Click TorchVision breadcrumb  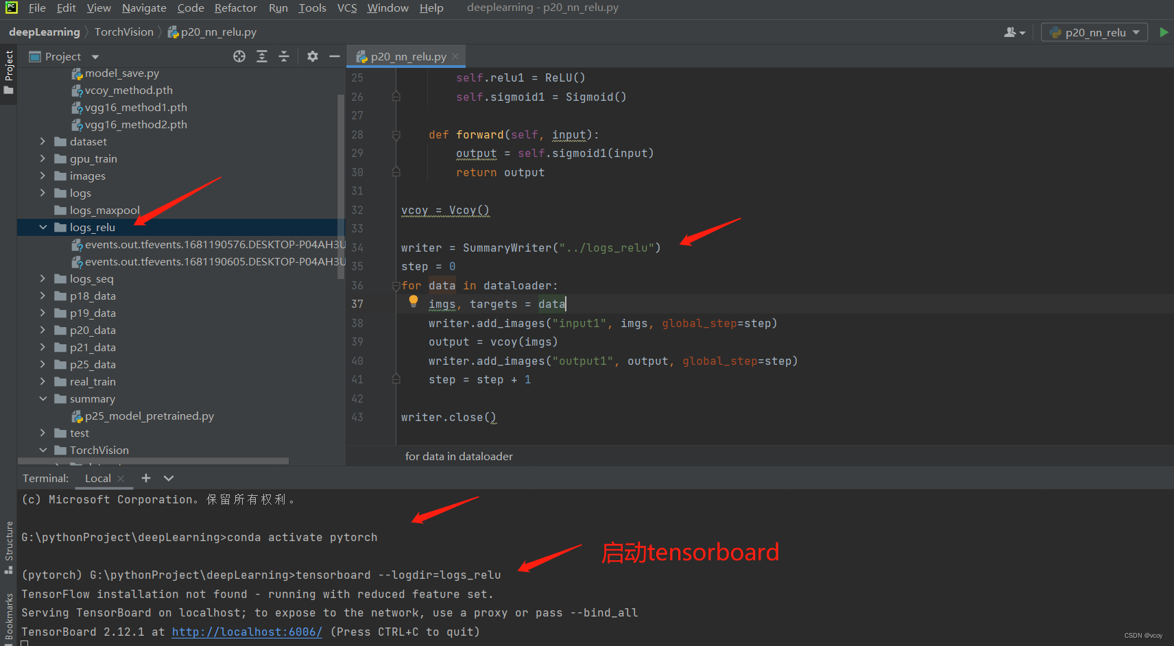124,32
